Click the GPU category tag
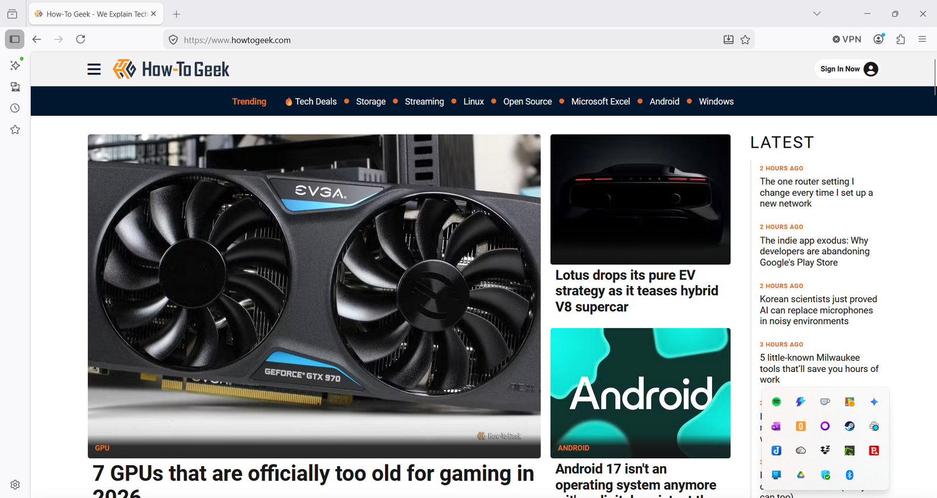The image size is (937, 498). [102, 448]
